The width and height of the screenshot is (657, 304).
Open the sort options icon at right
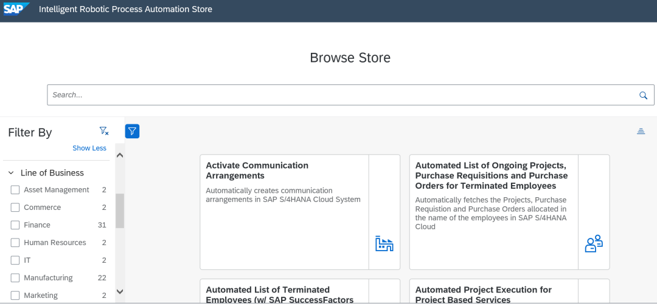tap(641, 131)
